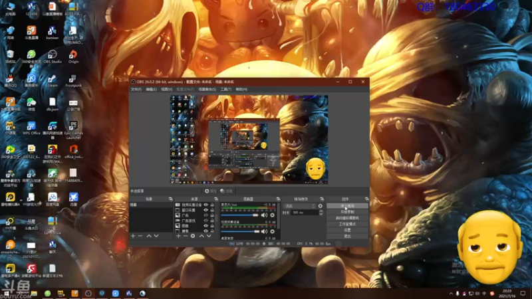Open the Tools (T) menu in OBS
The height and width of the screenshot is (299, 532).
point(225,90)
